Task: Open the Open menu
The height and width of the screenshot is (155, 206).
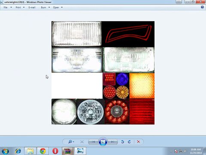Action: [x=56, y=7]
